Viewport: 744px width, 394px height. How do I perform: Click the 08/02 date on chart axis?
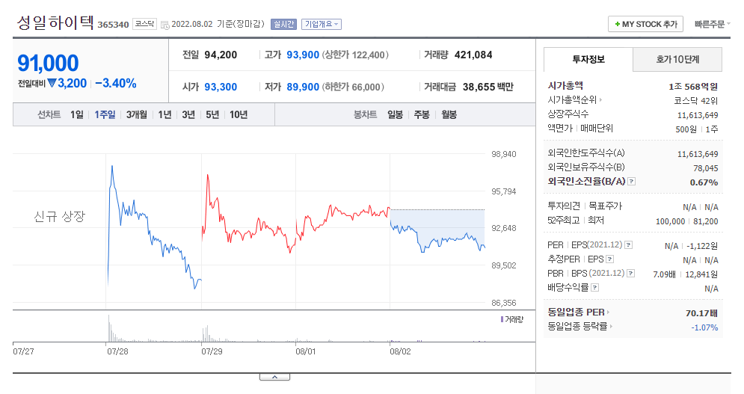coord(400,351)
